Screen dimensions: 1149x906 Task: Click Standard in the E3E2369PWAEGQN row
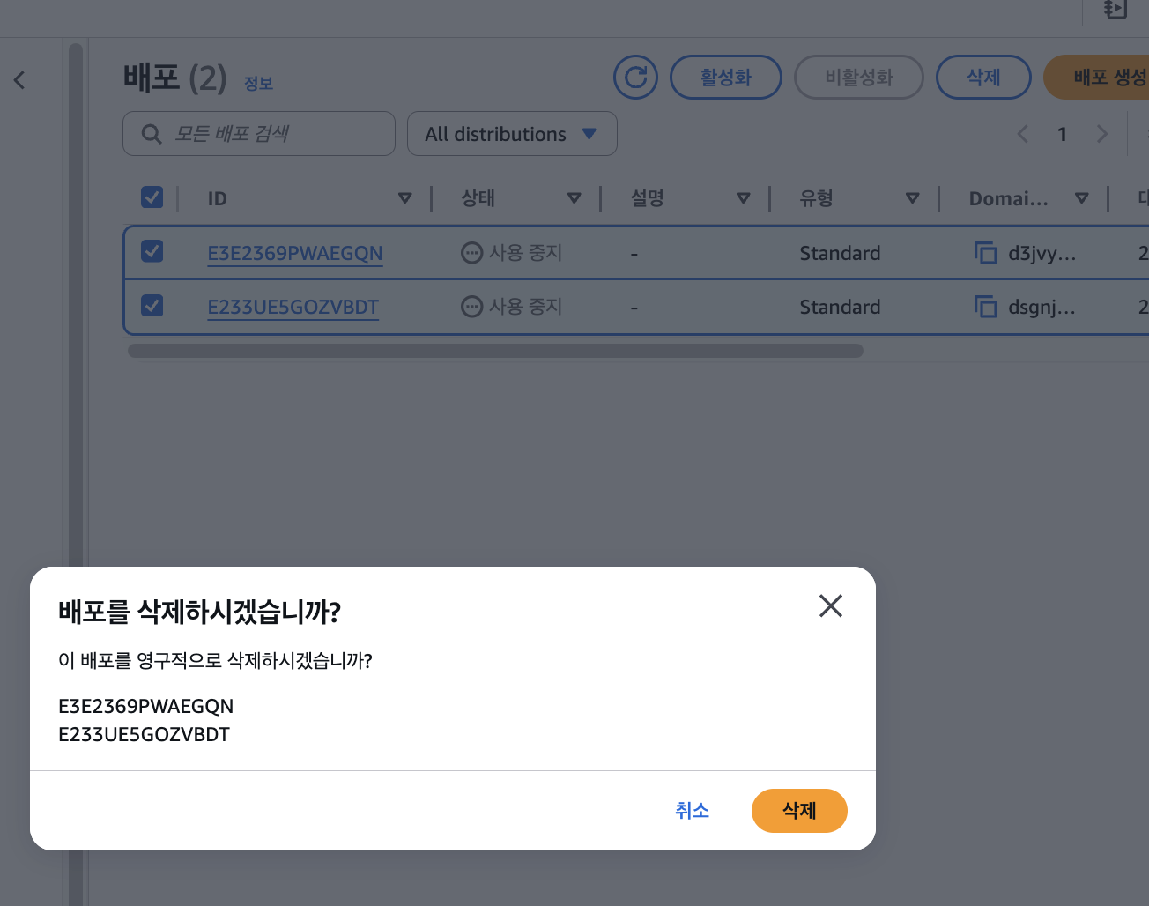click(x=840, y=254)
